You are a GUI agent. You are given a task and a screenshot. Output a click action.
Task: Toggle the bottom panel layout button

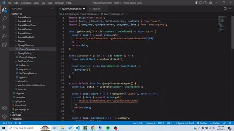(x=201, y=3)
